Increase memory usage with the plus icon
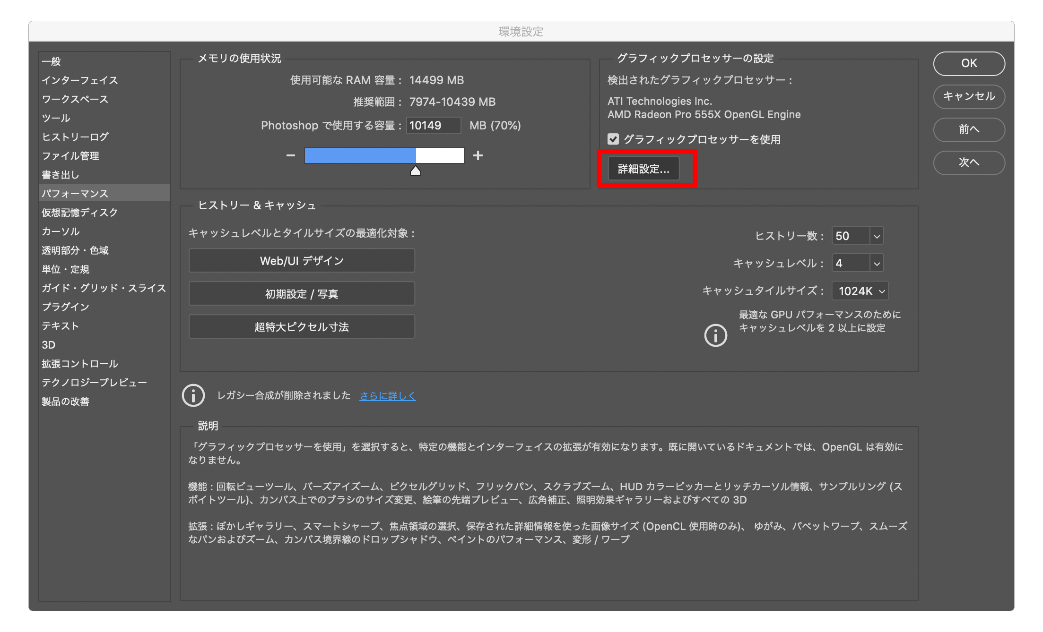The width and height of the screenshot is (1043, 632). 478,155
